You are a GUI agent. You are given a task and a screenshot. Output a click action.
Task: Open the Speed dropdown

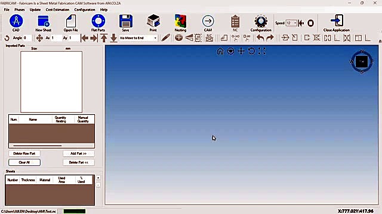[x=295, y=23]
